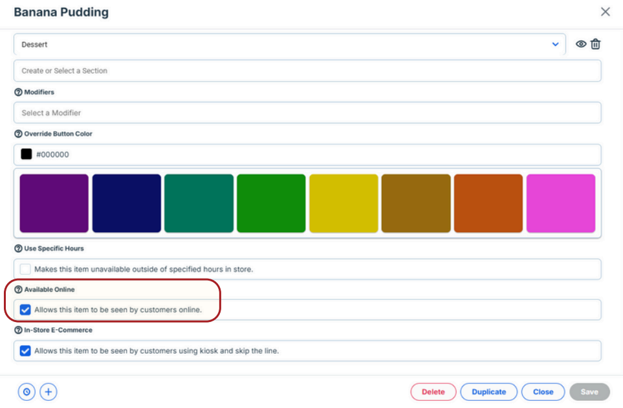Click the trash icon next to Dessert
623x408 pixels.
point(595,44)
